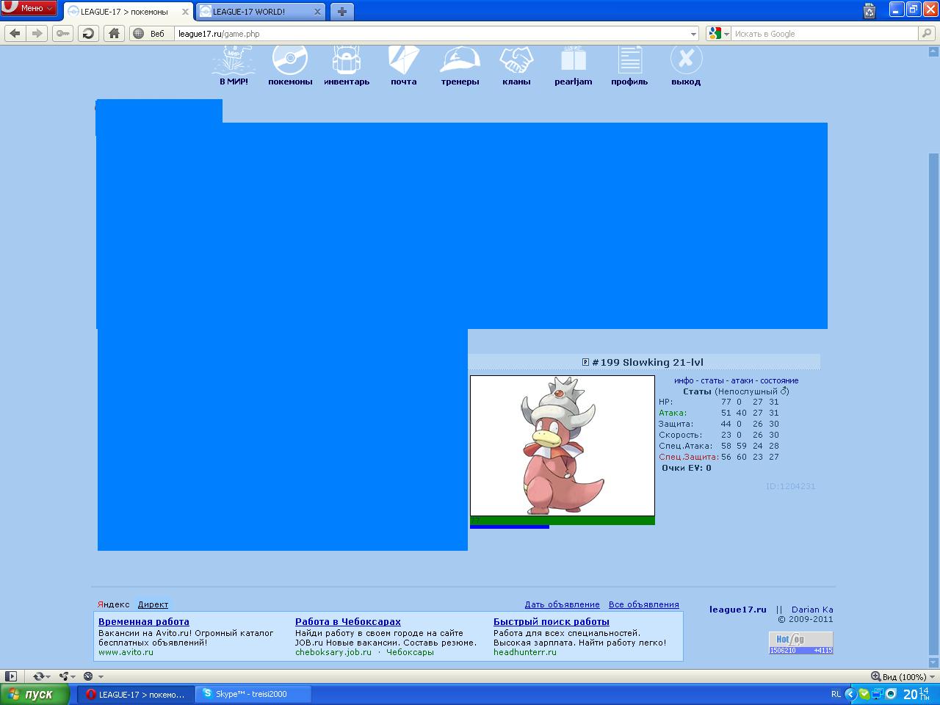Open the headhunterr.ru link
This screenshot has height=705, width=940.
(x=525, y=652)
